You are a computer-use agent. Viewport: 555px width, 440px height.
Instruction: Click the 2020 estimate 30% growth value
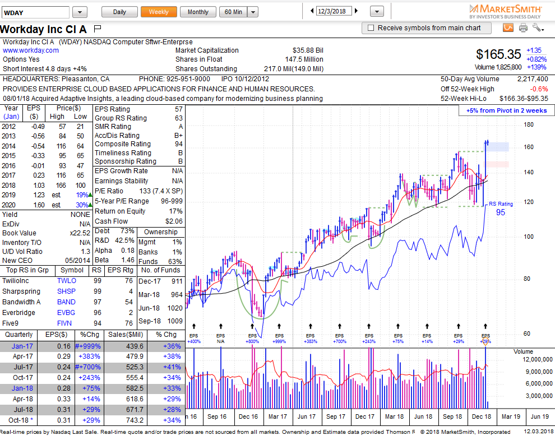pyautogui.click(x=82, y=205)
